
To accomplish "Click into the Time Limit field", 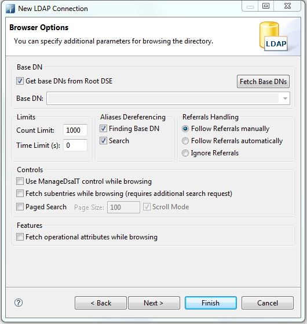I will point(75,145).
